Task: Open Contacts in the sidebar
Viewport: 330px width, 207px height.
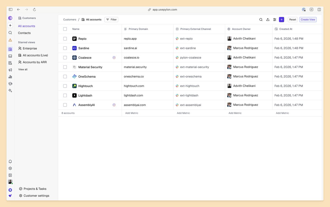Action: pos(24,33)
